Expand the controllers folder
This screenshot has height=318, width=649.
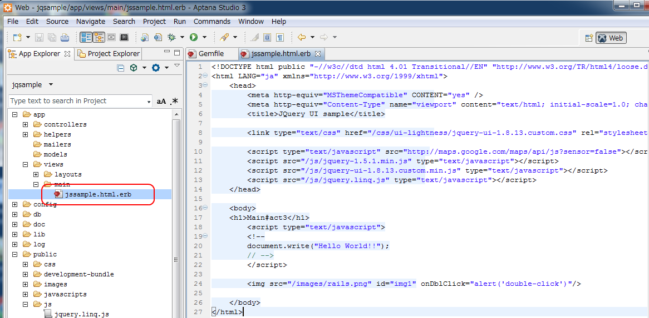25,124
